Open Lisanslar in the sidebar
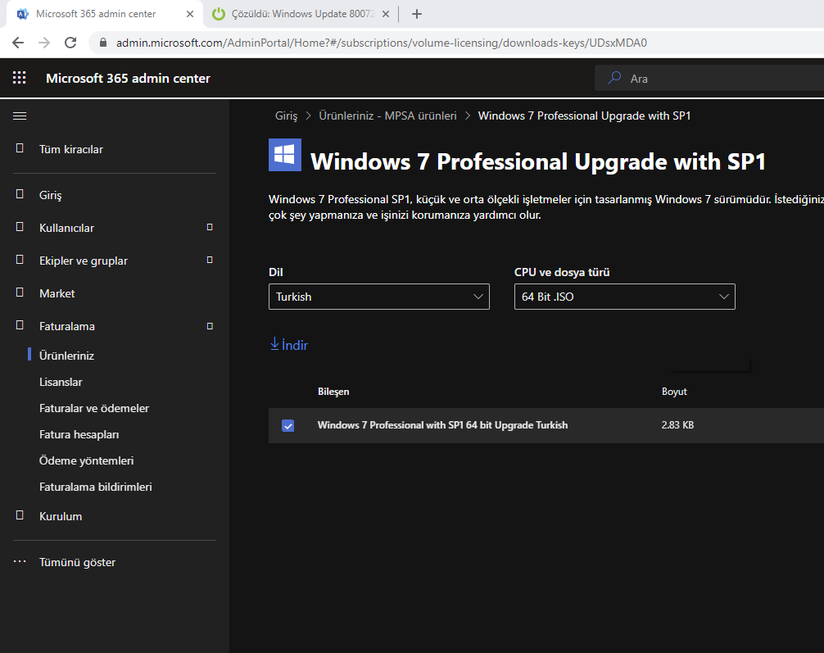This screenshot has width=824, height=653. click(61, 382)
